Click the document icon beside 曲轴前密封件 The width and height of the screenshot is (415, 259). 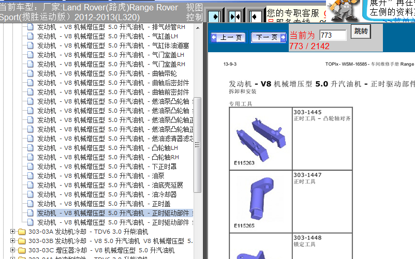(31, 92)
